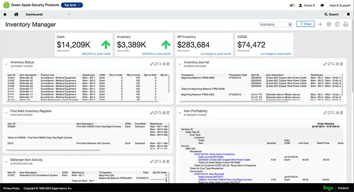Collapse the Inventory Journal panel
This screenshot has width=354, height=192.
179,64
